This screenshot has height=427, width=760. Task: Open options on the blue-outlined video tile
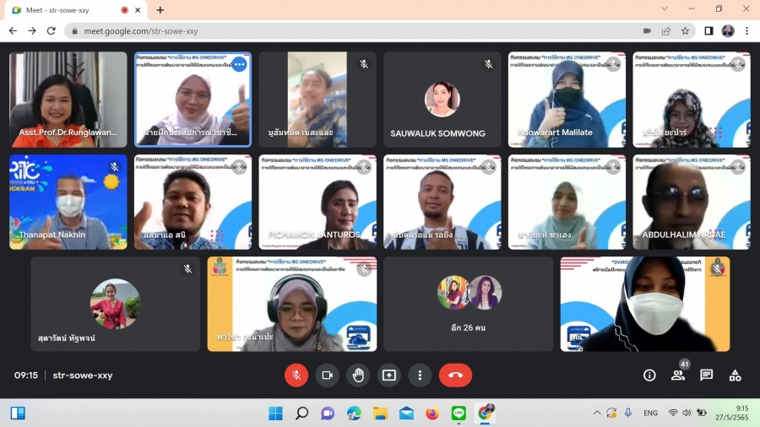[x=239, y=64]
